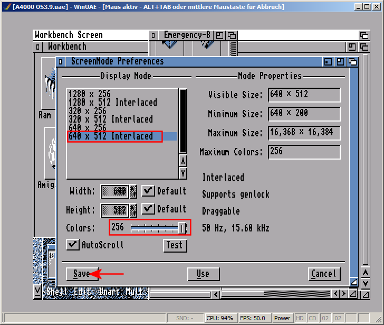
Task: Click the Cancel button
Action: (324, 274)
